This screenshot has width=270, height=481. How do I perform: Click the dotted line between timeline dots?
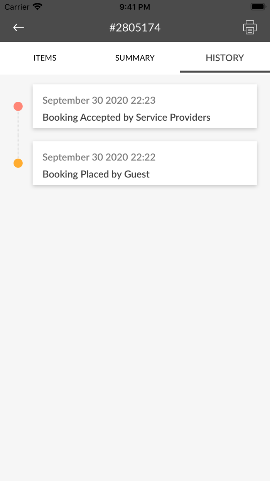[18, 135]
